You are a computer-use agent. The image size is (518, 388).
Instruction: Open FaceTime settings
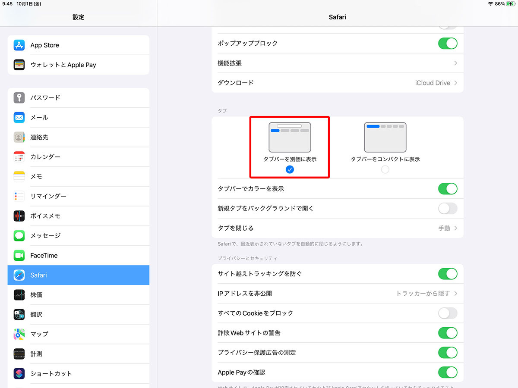point(79,255)
